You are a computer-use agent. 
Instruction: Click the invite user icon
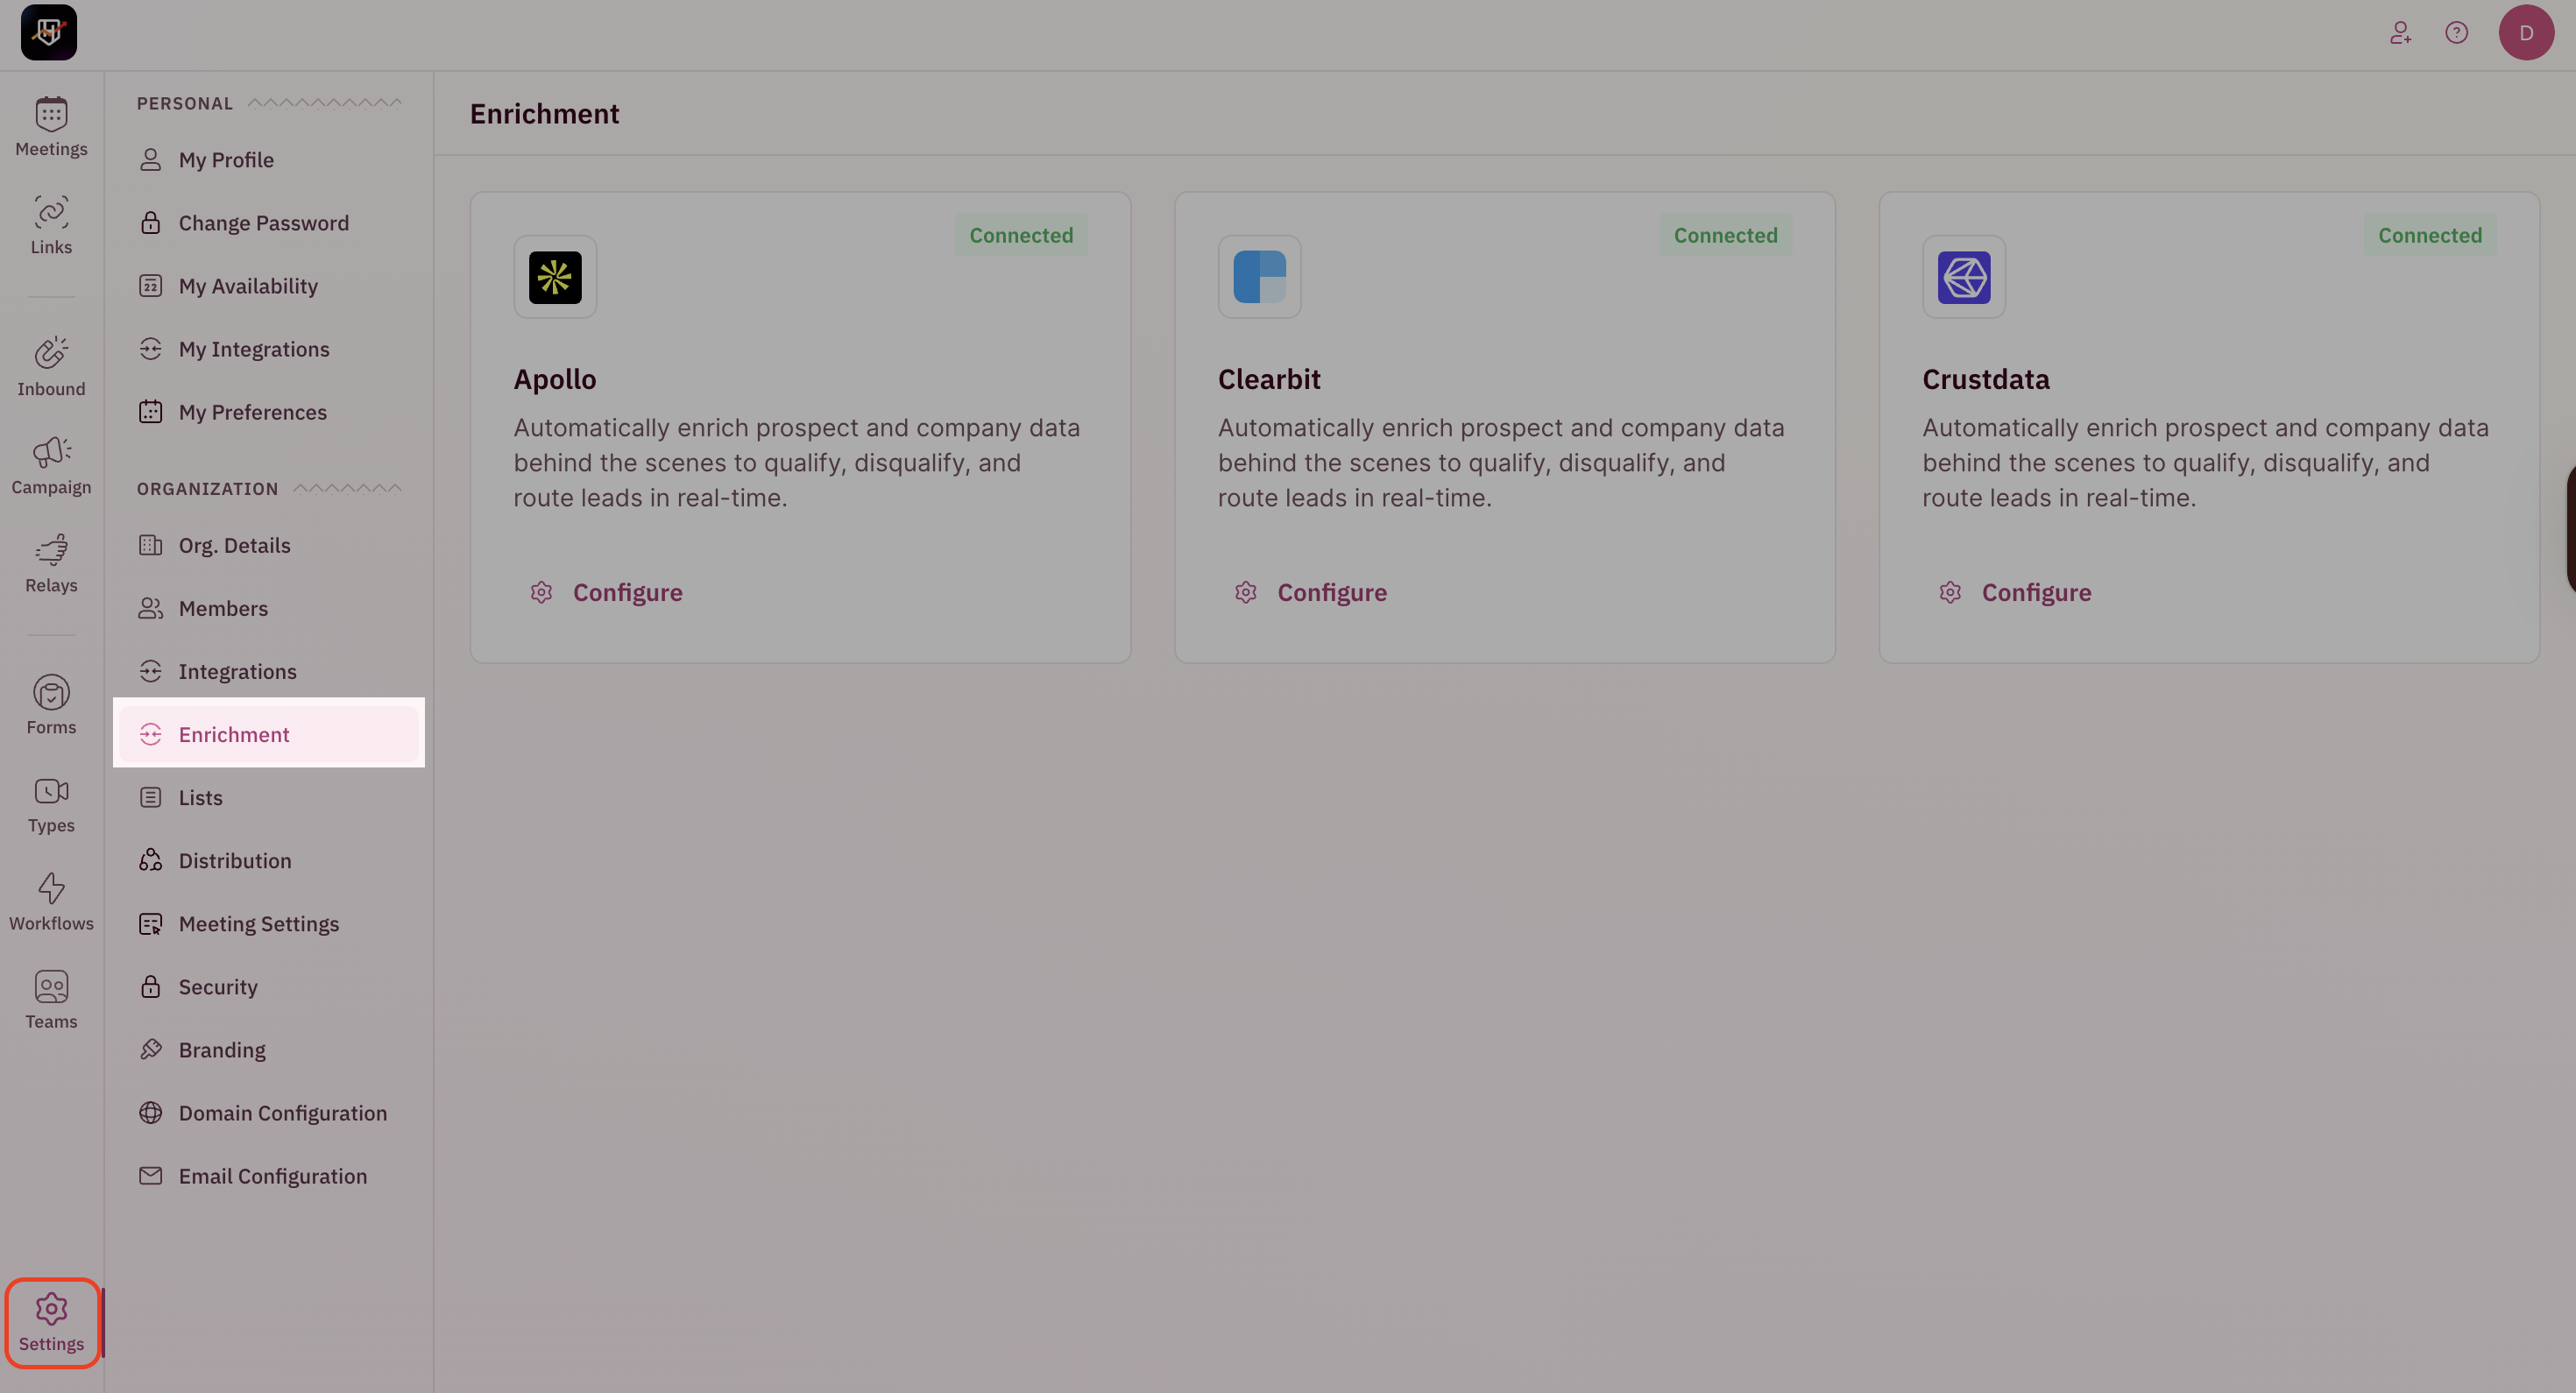tap(2400, 33)
